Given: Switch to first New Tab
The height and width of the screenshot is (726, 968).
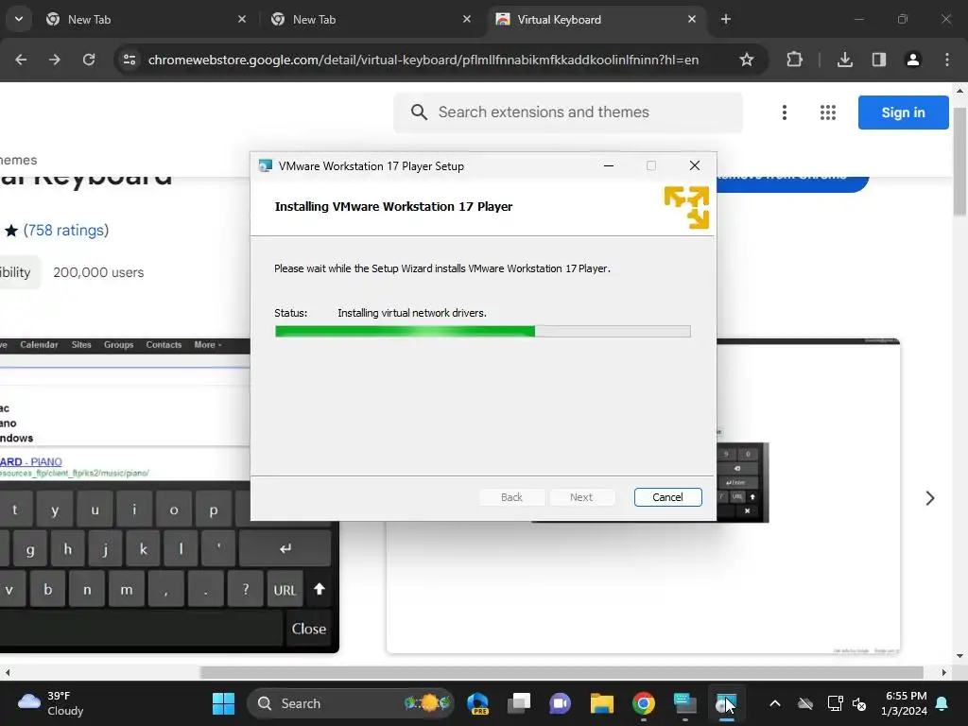Looking at the screenshot, I should tap(147, 19).
